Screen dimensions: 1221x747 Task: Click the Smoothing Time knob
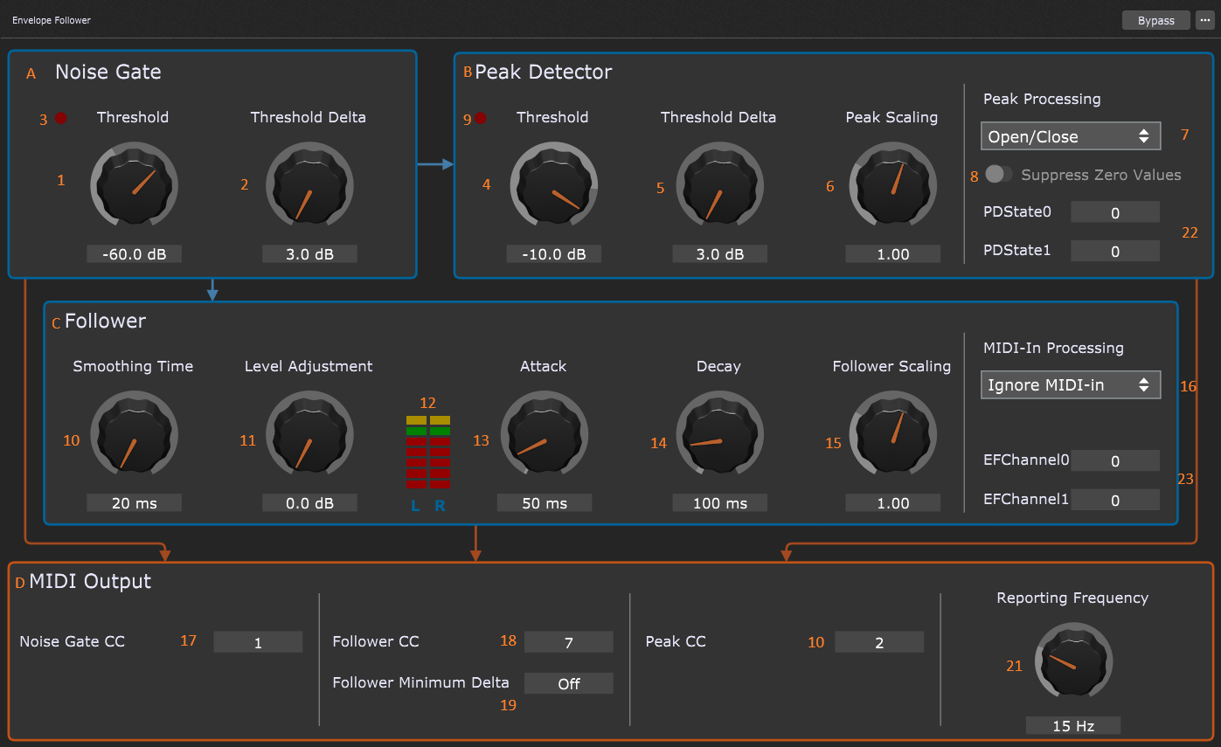[x=134, y=434]
